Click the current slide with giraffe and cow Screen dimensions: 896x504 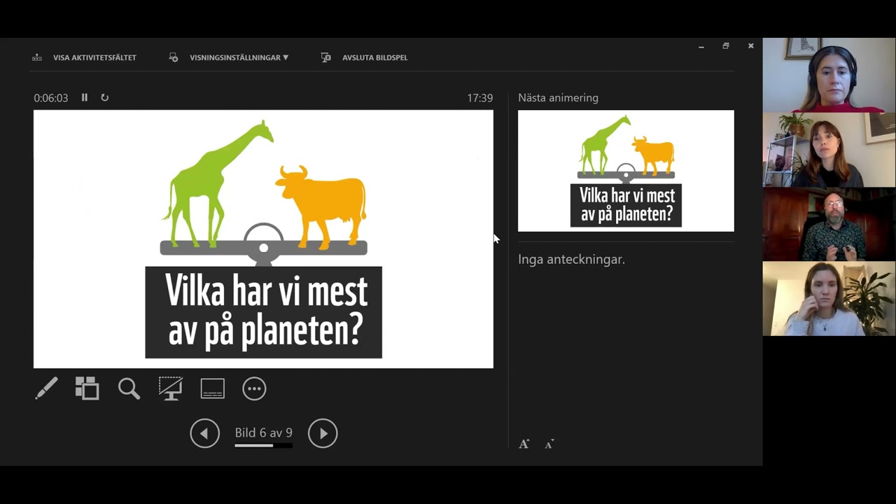point(263,239)
